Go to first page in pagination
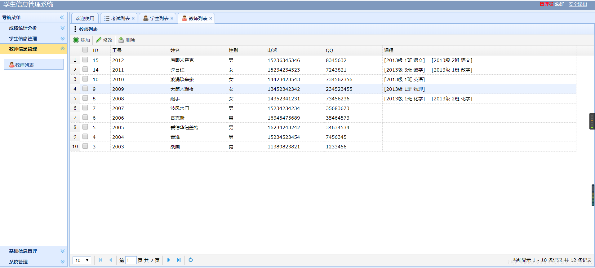The image size is (595, 268). [x=100, y=260]
